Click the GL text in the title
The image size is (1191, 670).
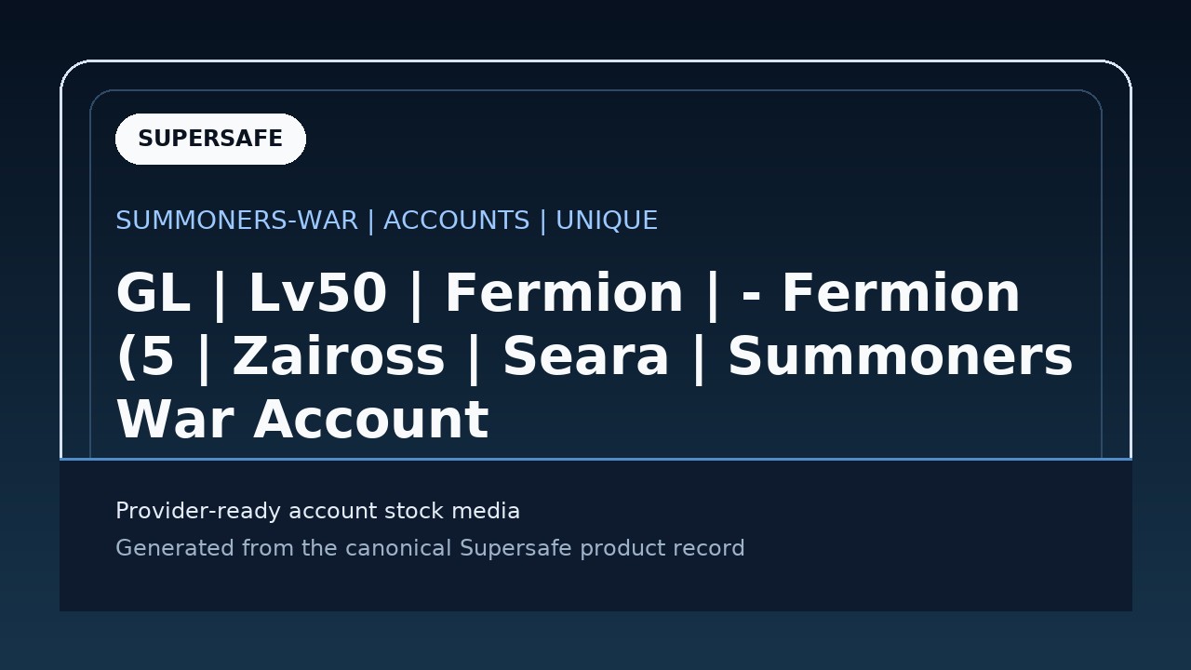(x=153, y=294)
